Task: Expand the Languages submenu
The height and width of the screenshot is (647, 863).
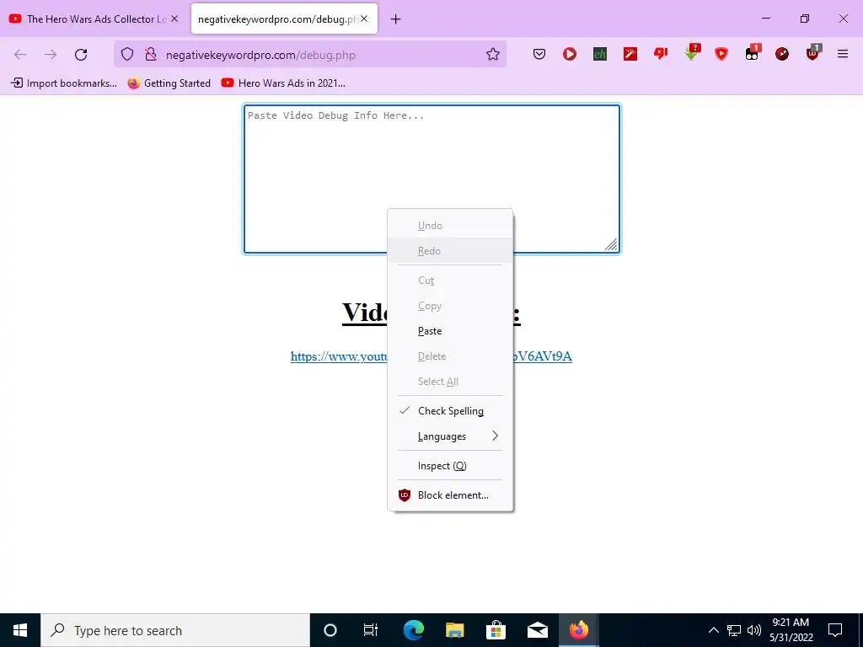Action: (450, 436)
